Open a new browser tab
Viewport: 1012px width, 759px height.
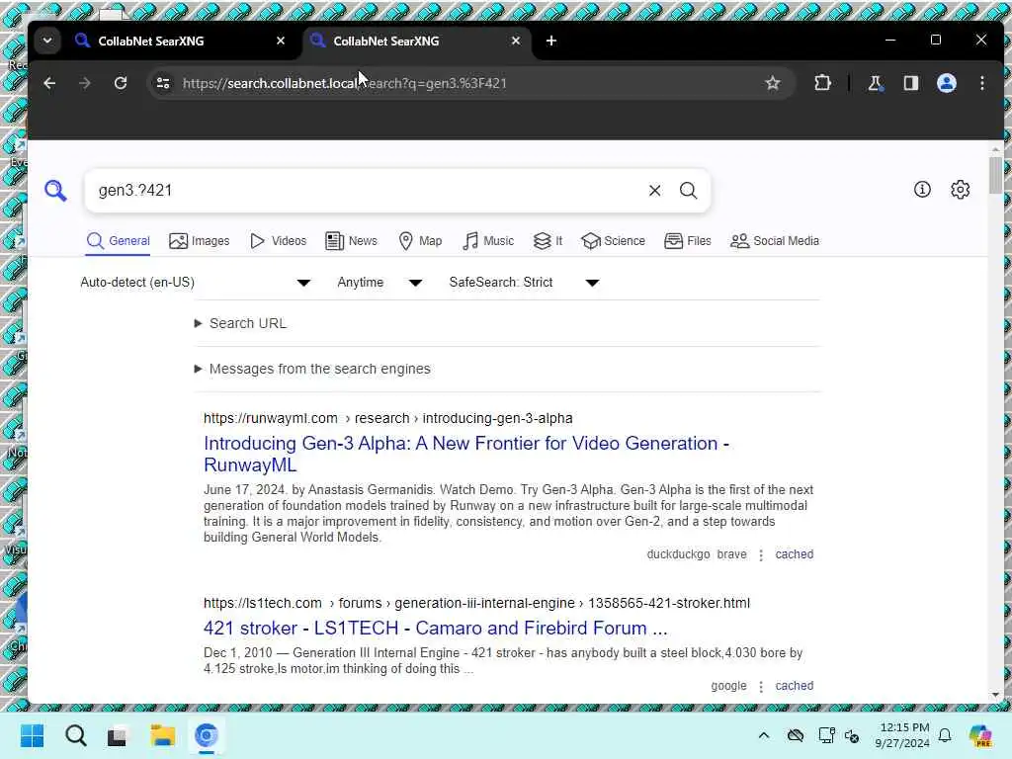[x=551, y=41]
